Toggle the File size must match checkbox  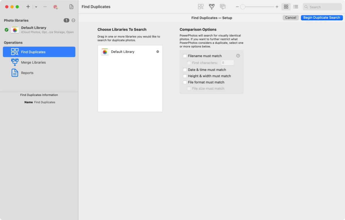pyautogui.click(x=189, y=89)
